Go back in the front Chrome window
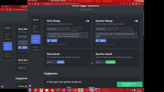Image resolution: width=164 pixels, height=92 pixels. coord(30,4)
